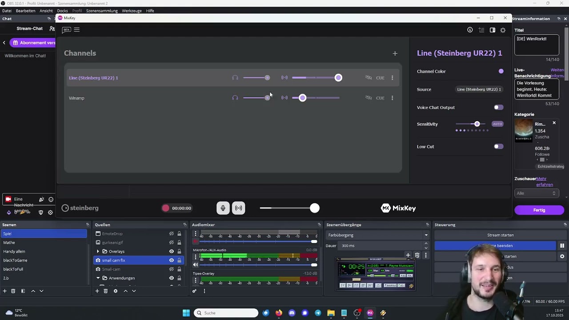Image resolution: width=569 pixels, height=320 pixels.
Task: Click the Sensitivity slider handle
Action: click(477, 124)
